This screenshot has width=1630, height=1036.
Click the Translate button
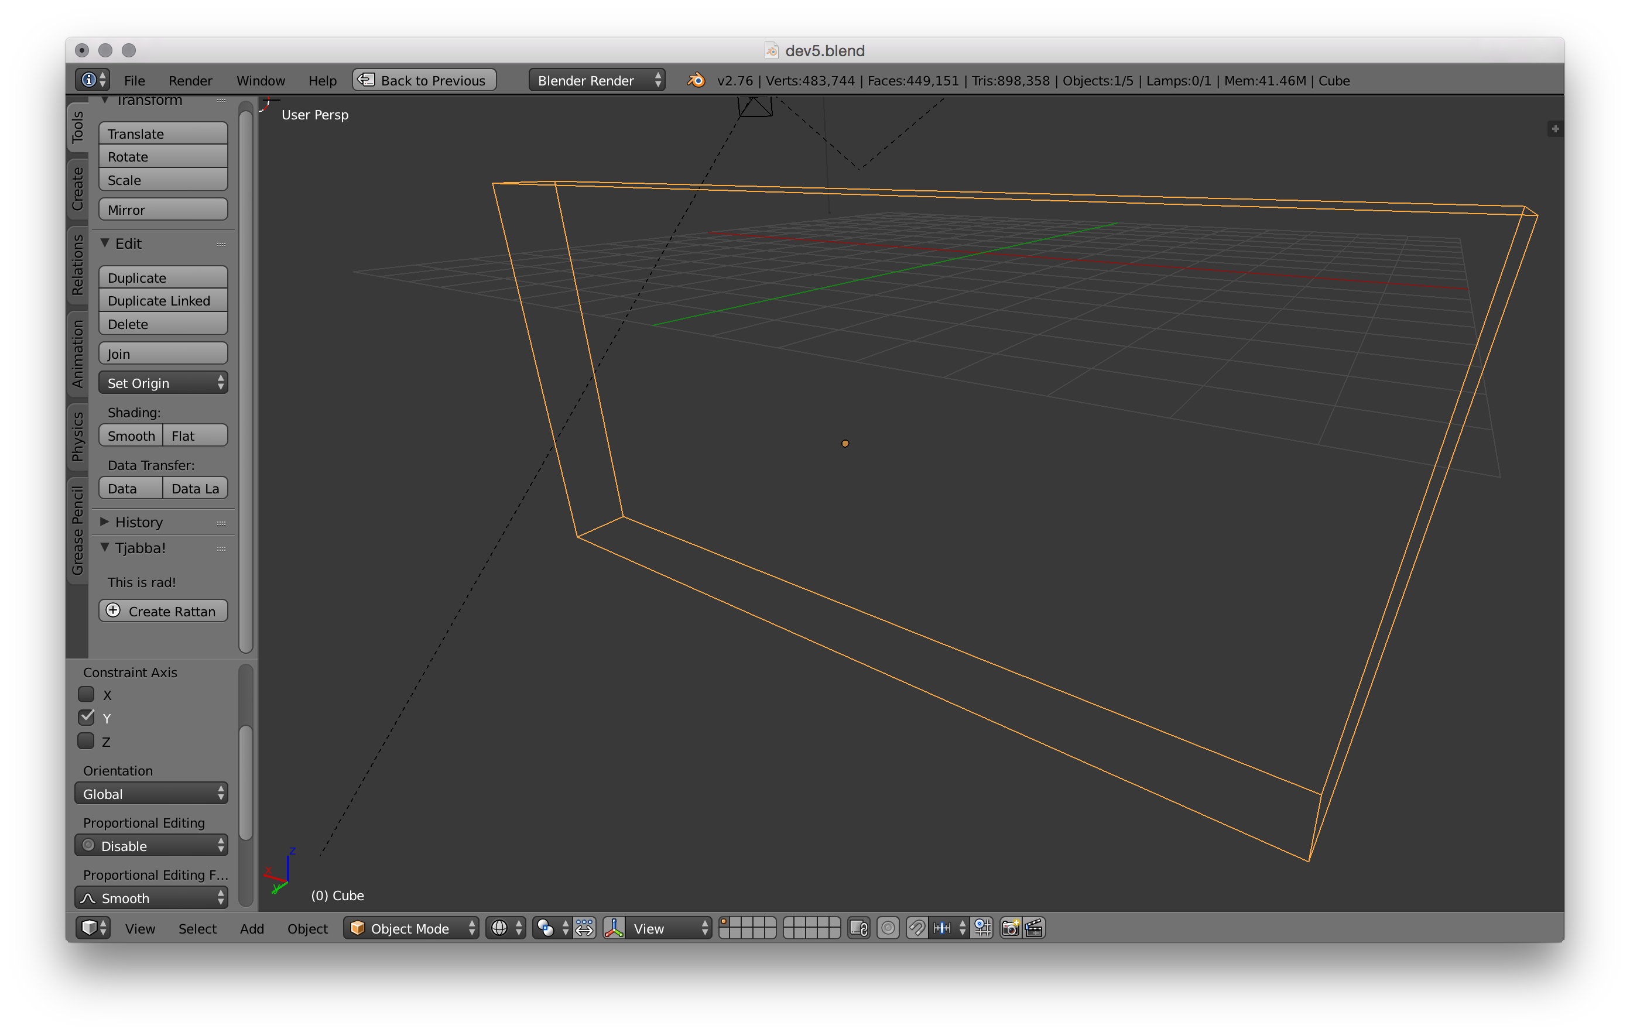pyautogui.click(x=162, y=133)
